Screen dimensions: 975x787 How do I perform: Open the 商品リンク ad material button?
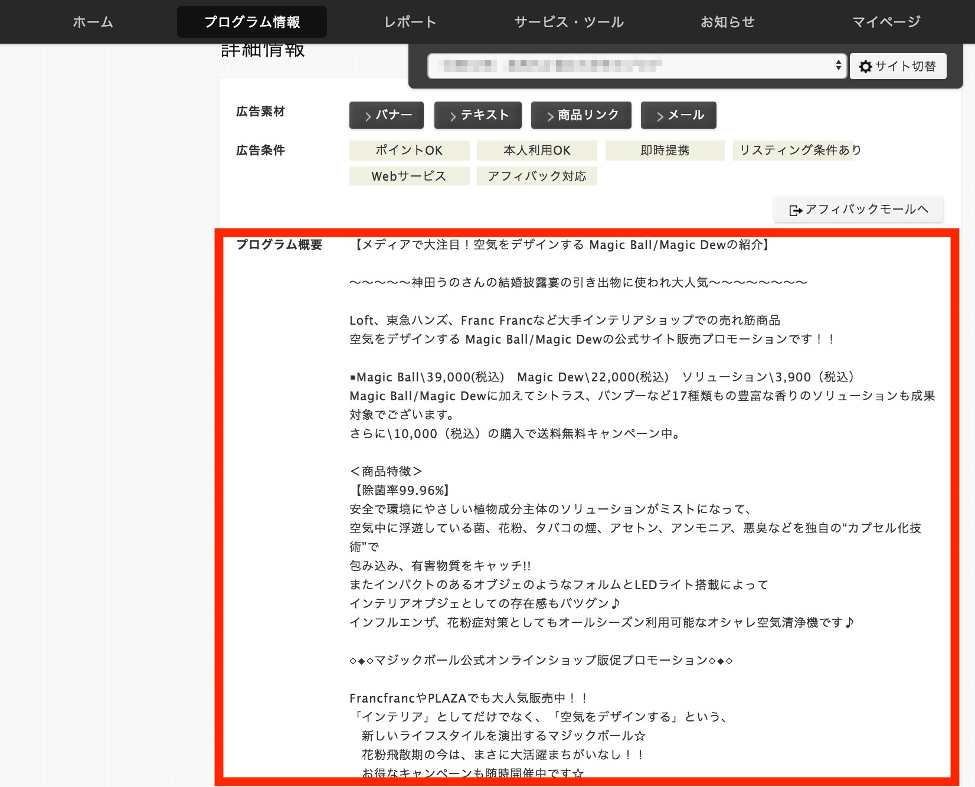tap(581, 115)
